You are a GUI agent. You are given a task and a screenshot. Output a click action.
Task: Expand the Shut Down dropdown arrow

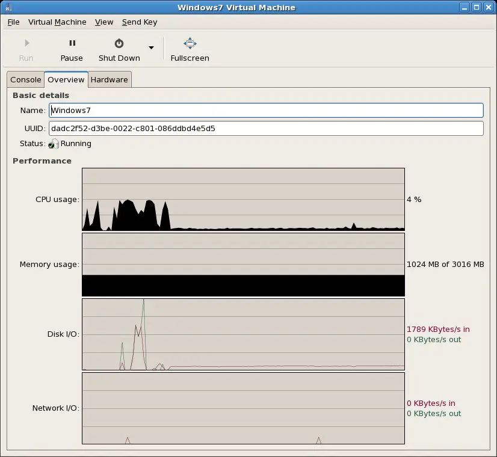coord(151,48)
